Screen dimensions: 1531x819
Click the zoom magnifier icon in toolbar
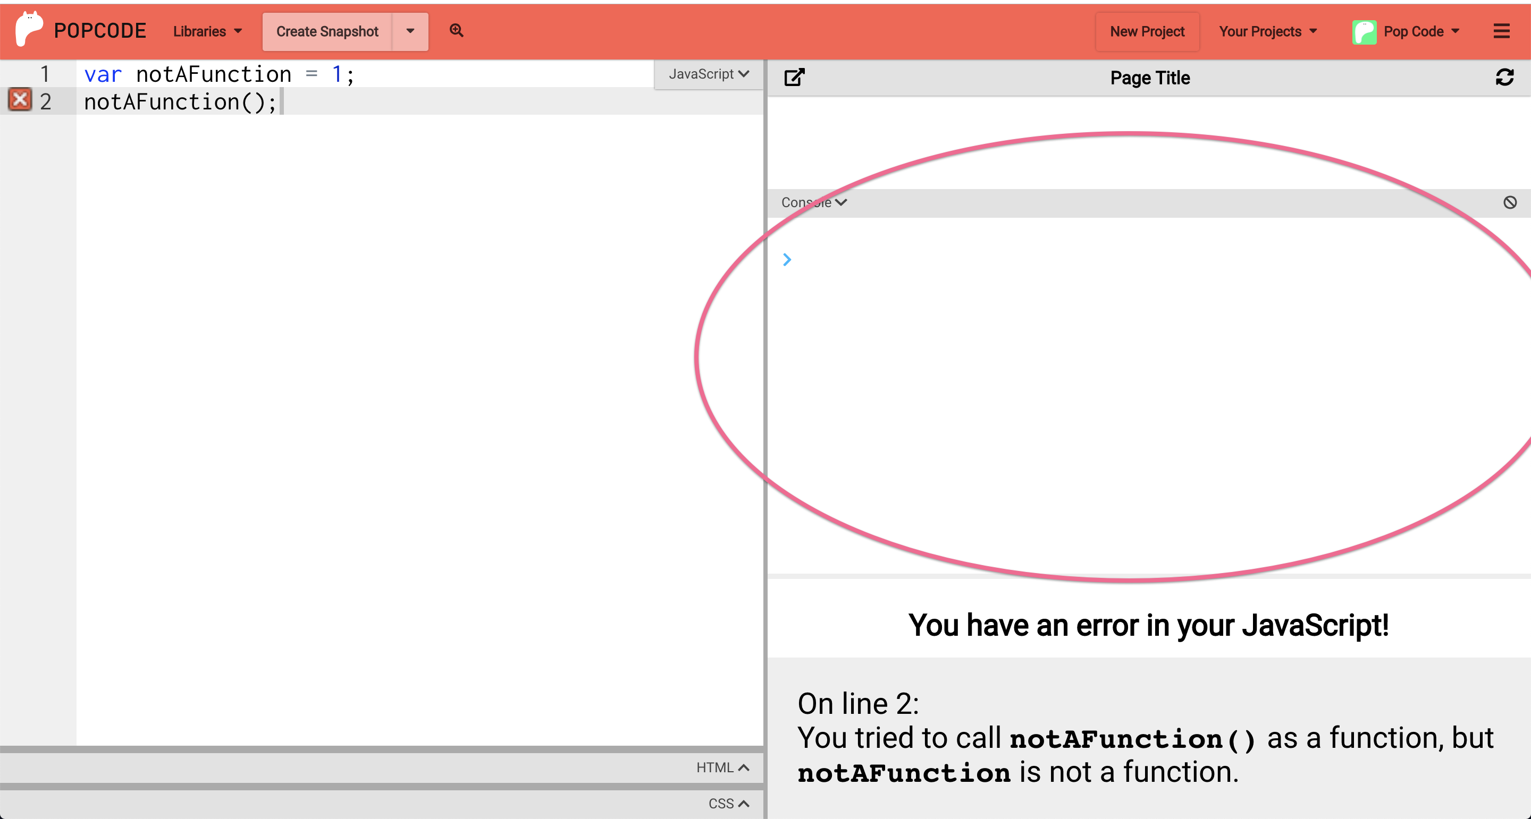coord(456,30)
